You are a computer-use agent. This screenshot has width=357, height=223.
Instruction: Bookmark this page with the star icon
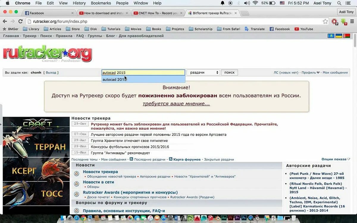coord(325,21)
